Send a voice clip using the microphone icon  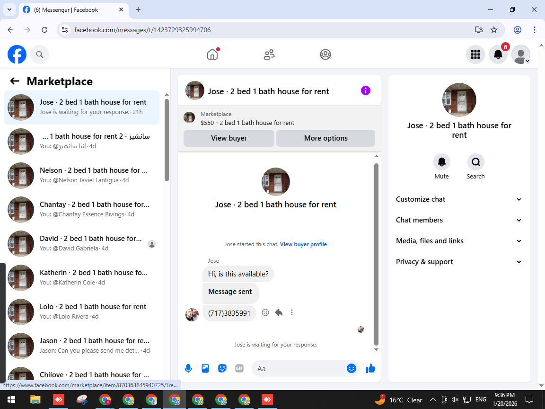pos(188,368)
